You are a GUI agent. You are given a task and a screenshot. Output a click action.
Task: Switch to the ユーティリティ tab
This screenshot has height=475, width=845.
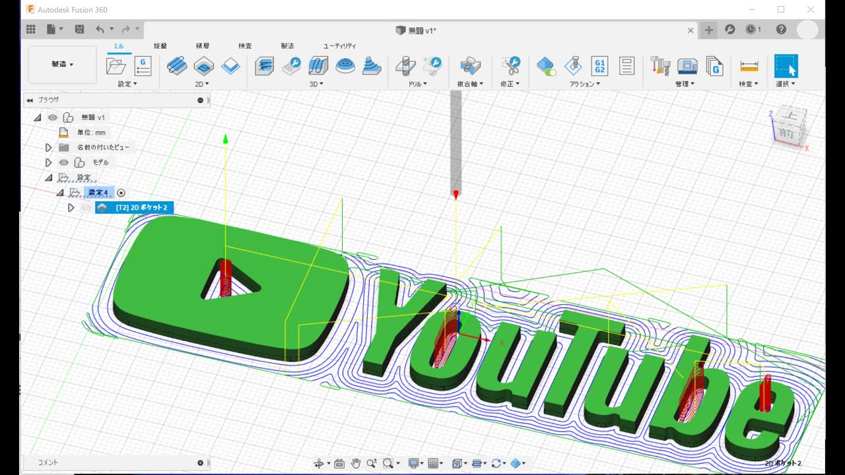click(340, 46)
